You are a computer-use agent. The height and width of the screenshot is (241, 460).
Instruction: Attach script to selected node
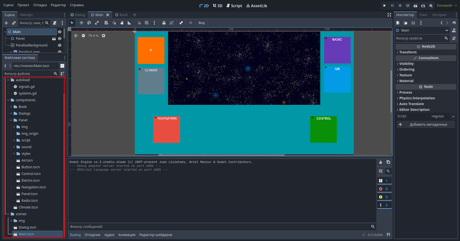pos(55,23)
